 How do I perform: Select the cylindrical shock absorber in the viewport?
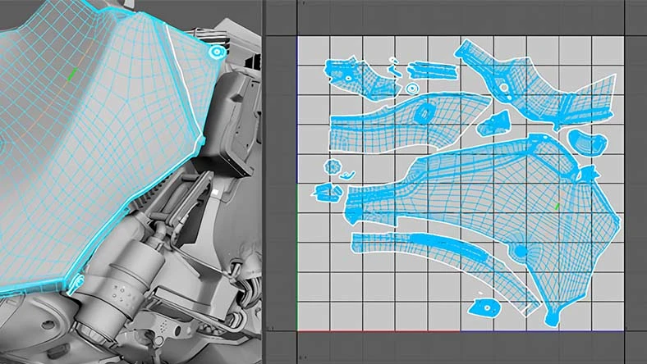point(117,284)
